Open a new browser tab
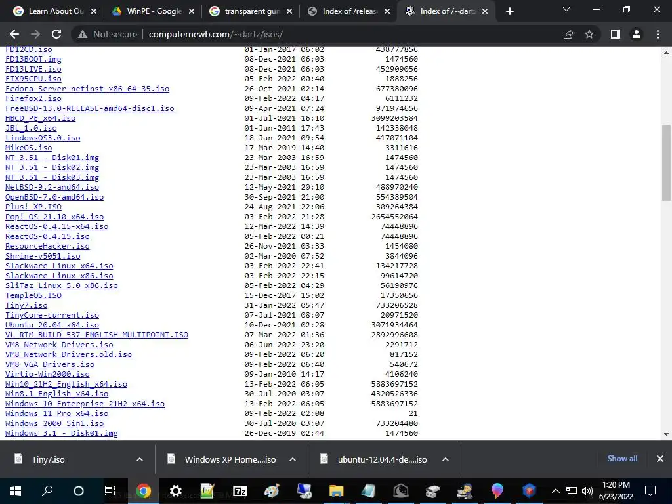672x504 pixels. (509, 11)
